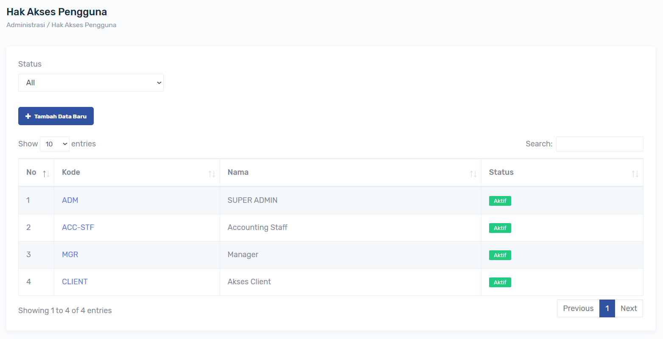This screenshot has width=663, height=339.
Task: Click Aktif badge for Akses Client
Action: click(500, 283)
